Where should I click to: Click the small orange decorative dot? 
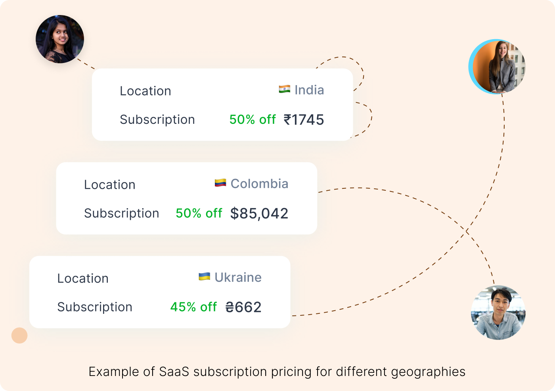tap(19, 336)
